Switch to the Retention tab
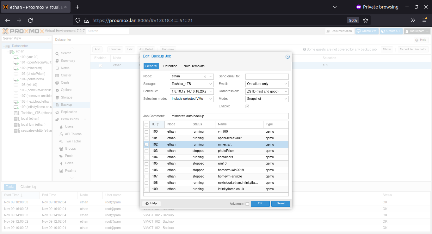 [170, 66]
